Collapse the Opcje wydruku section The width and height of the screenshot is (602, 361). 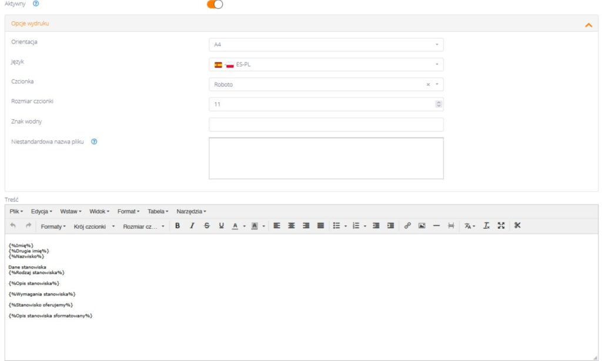pyautogui.click(x=588, y=25)
